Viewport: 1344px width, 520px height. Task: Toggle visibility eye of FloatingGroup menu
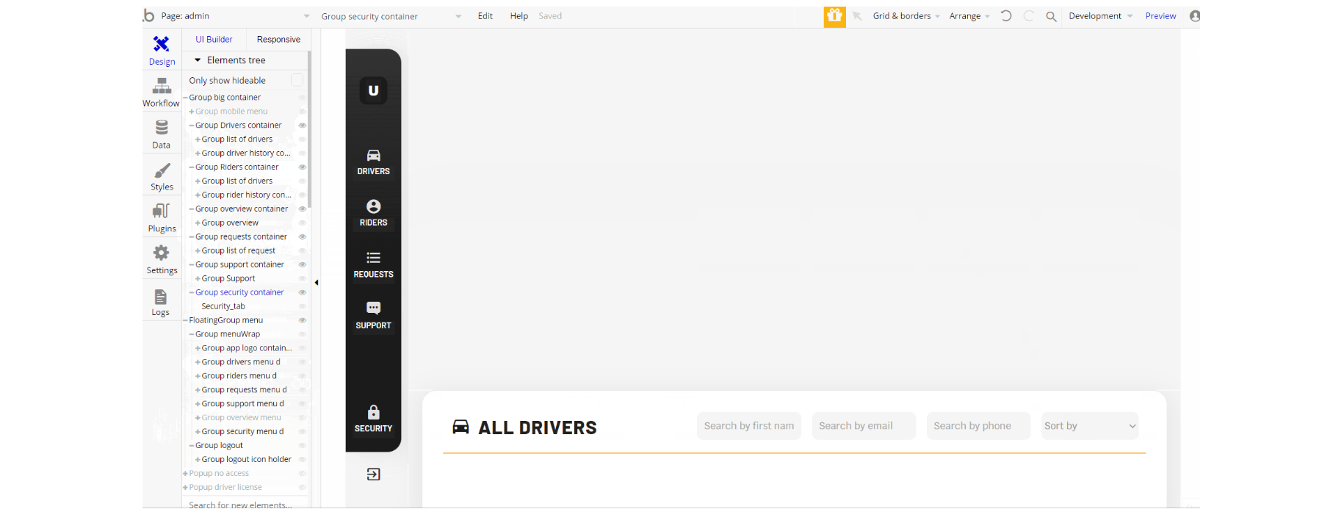pos(302,320)
